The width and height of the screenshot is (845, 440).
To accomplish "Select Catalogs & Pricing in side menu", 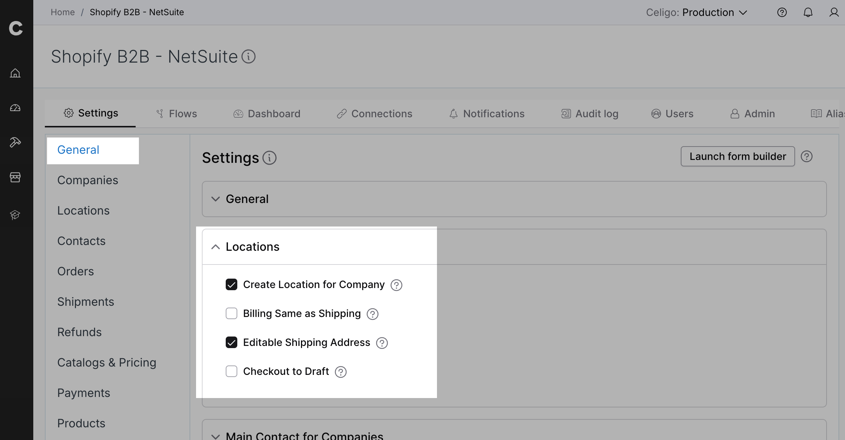I will coord(107,363).
